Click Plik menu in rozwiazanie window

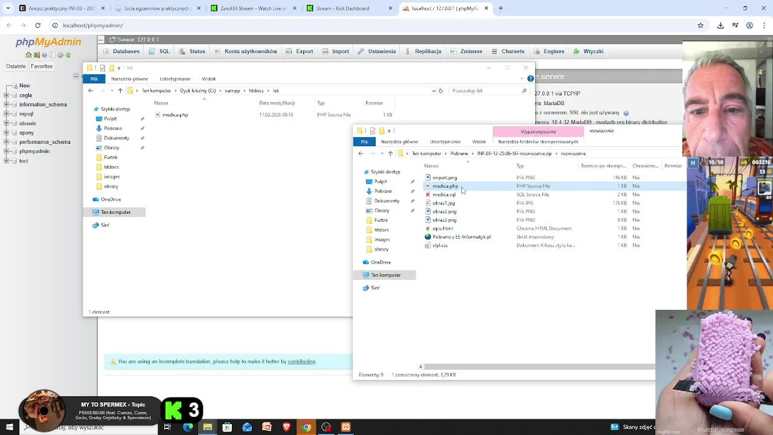(x=364, y=142)
